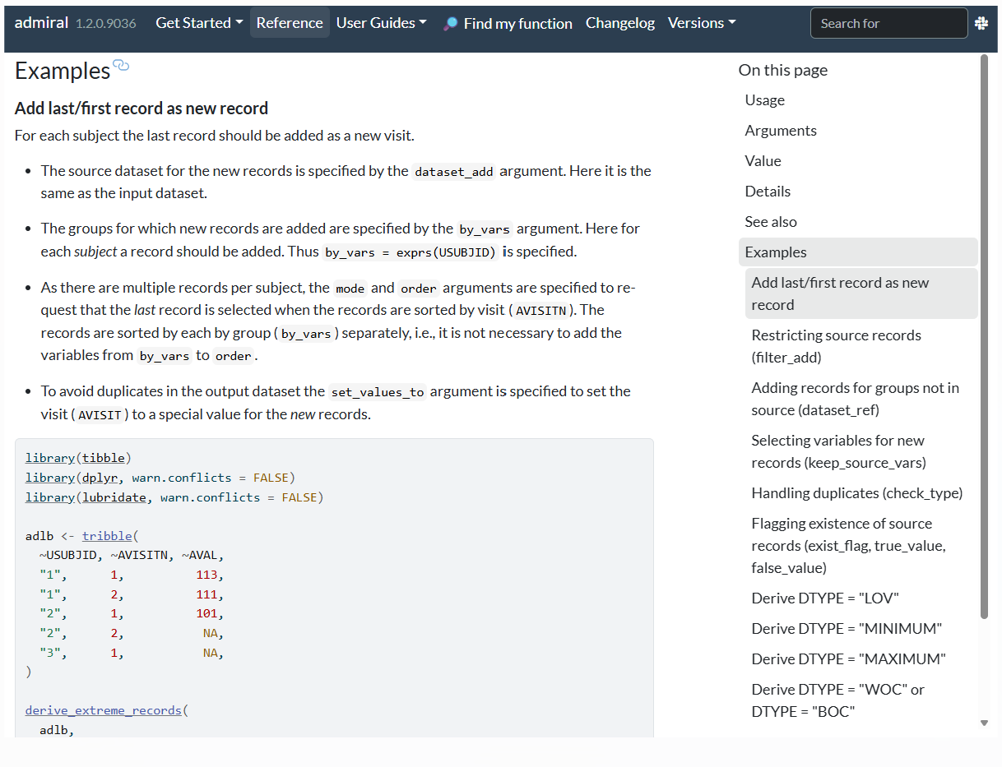The width and height of the screenshot is (1002, 767).
Task: Follow the tribble function link in code
Action: 107,536
